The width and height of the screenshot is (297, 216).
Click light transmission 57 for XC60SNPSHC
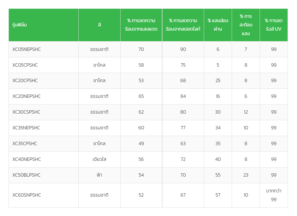point(218,195)
